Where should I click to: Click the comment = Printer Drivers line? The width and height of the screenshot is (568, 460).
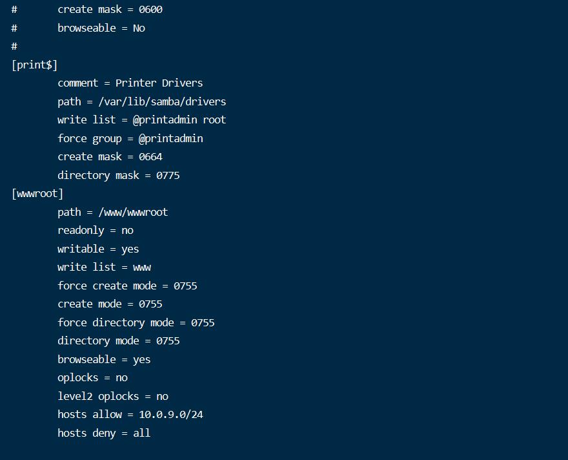click(x=130, y=83)
